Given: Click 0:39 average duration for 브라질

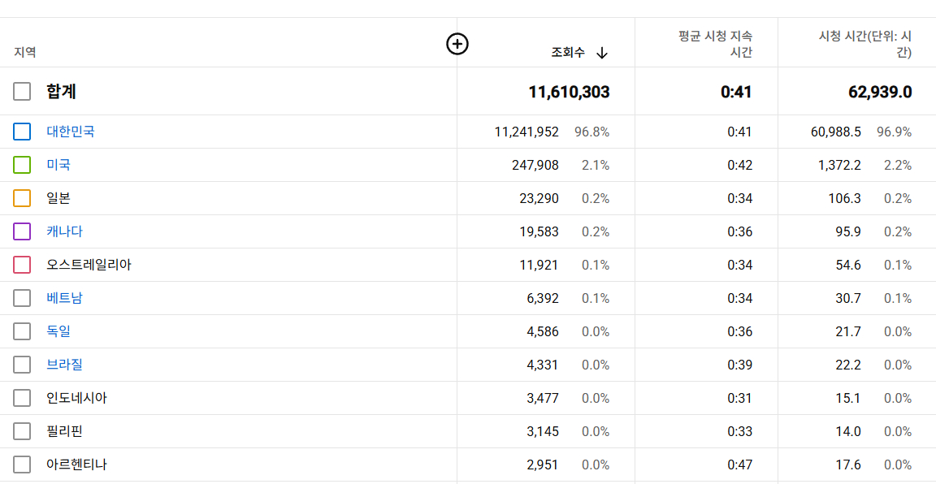Looking at the screenshot, I should (740, 365).
